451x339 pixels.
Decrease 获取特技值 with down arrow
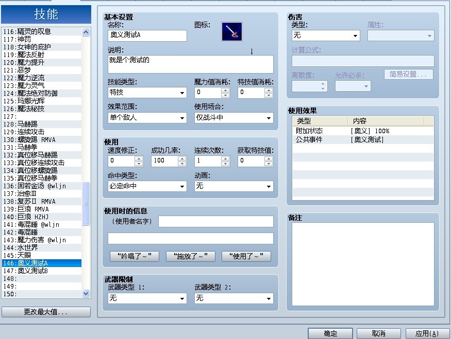(x=269, y=164)
